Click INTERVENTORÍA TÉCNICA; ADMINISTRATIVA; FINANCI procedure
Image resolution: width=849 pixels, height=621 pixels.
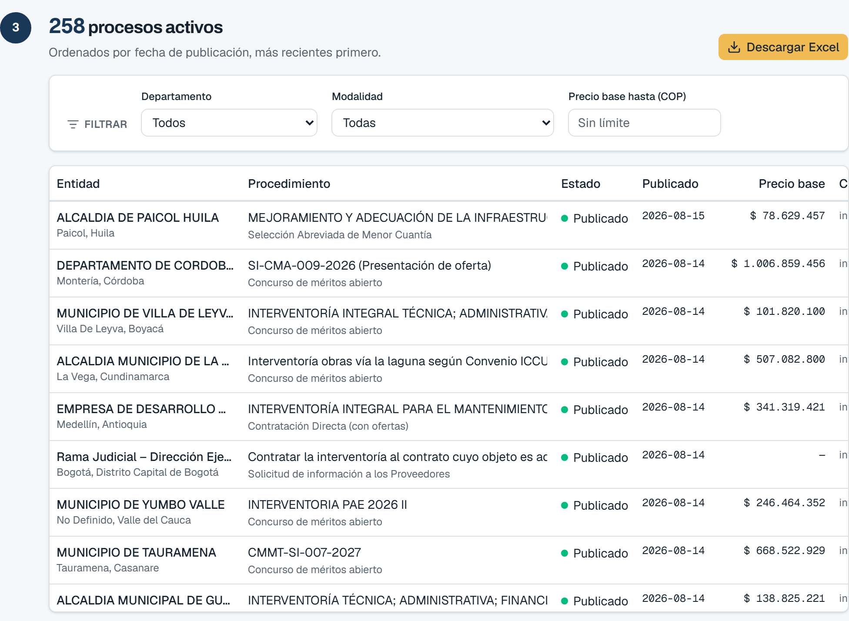(398, 600)
